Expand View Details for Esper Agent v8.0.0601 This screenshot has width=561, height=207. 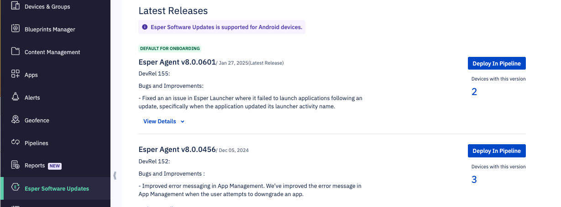coord(164,121)
